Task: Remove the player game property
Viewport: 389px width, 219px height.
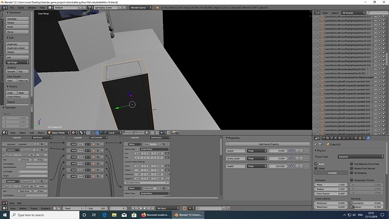Action: (x=307, y=151)
